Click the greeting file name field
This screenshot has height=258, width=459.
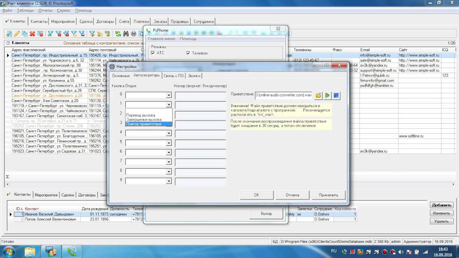point(283,95)
